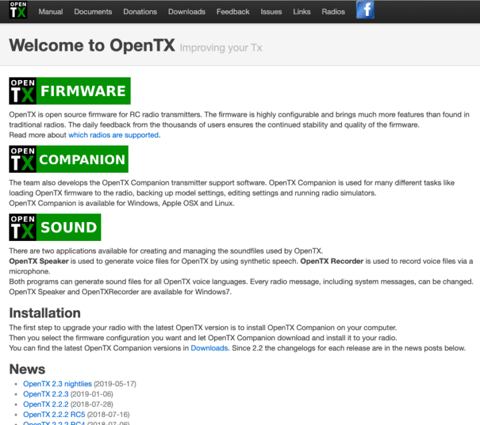Open the Donations page
Screen dimensions: 480x425
(140, 11)
